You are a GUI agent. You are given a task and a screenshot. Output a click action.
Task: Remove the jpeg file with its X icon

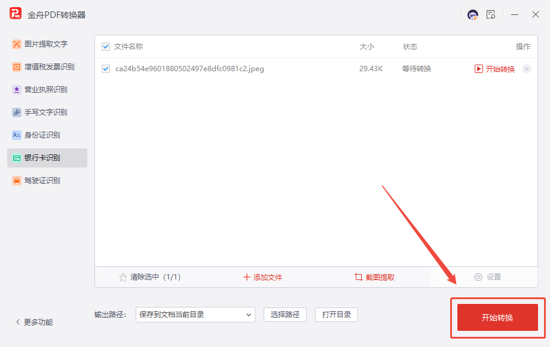[x=527, y=69]
